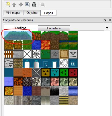Viewport: 112px width, 116px height.
Task: Choose the archway with striped gate tile
Action: pos(36,63)
